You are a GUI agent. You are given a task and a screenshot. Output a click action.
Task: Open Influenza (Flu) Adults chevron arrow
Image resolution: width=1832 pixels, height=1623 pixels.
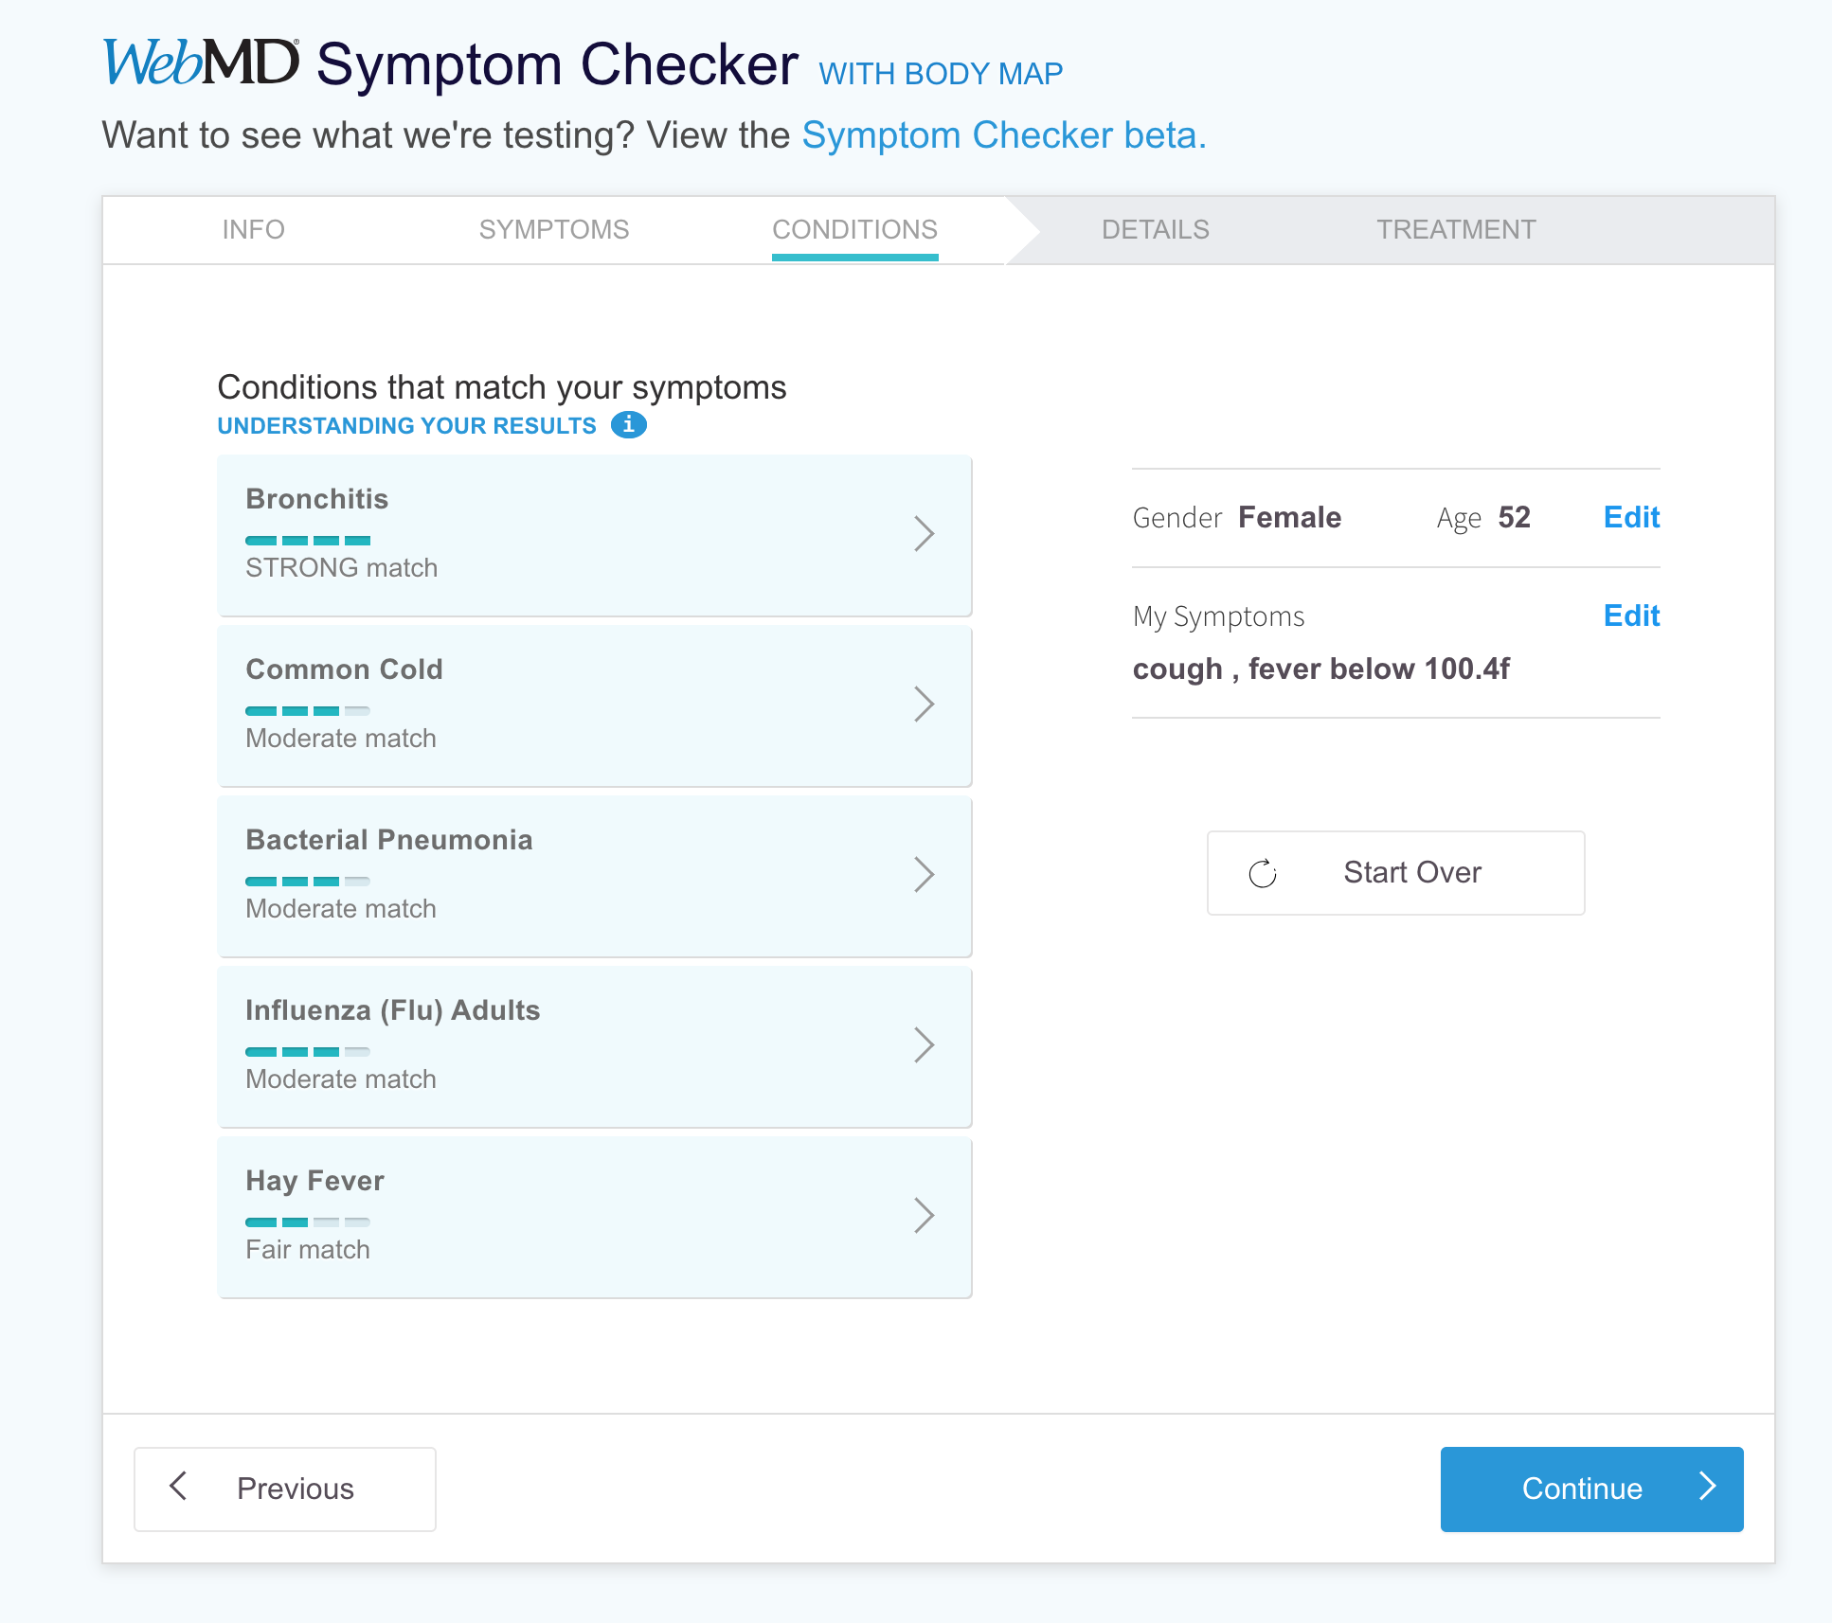click(x=925, y=1045)
